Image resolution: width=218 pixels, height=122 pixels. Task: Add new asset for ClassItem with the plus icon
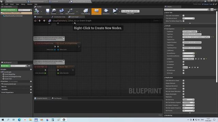pos(195,67)
